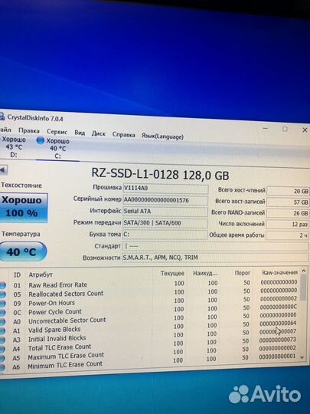Click status orb of Uncorrectable Sector Count row
The image size is (310, 414).
[x=2, y=321]
